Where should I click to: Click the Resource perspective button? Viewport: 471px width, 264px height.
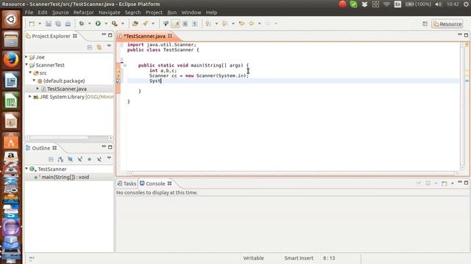click(447, 24)
